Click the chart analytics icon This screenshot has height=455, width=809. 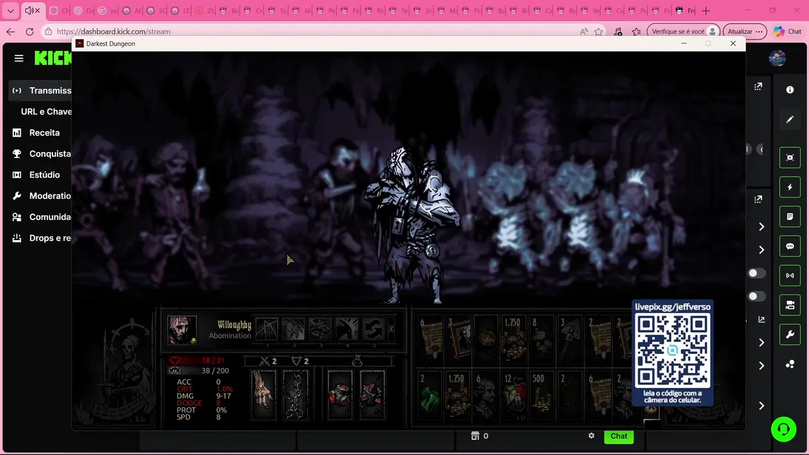pos(762,320)
